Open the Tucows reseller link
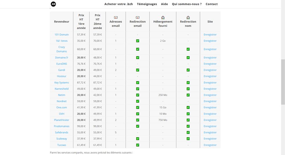Image resolution: width=285 pixels, height=155 pixels. [x=62, y=145]
